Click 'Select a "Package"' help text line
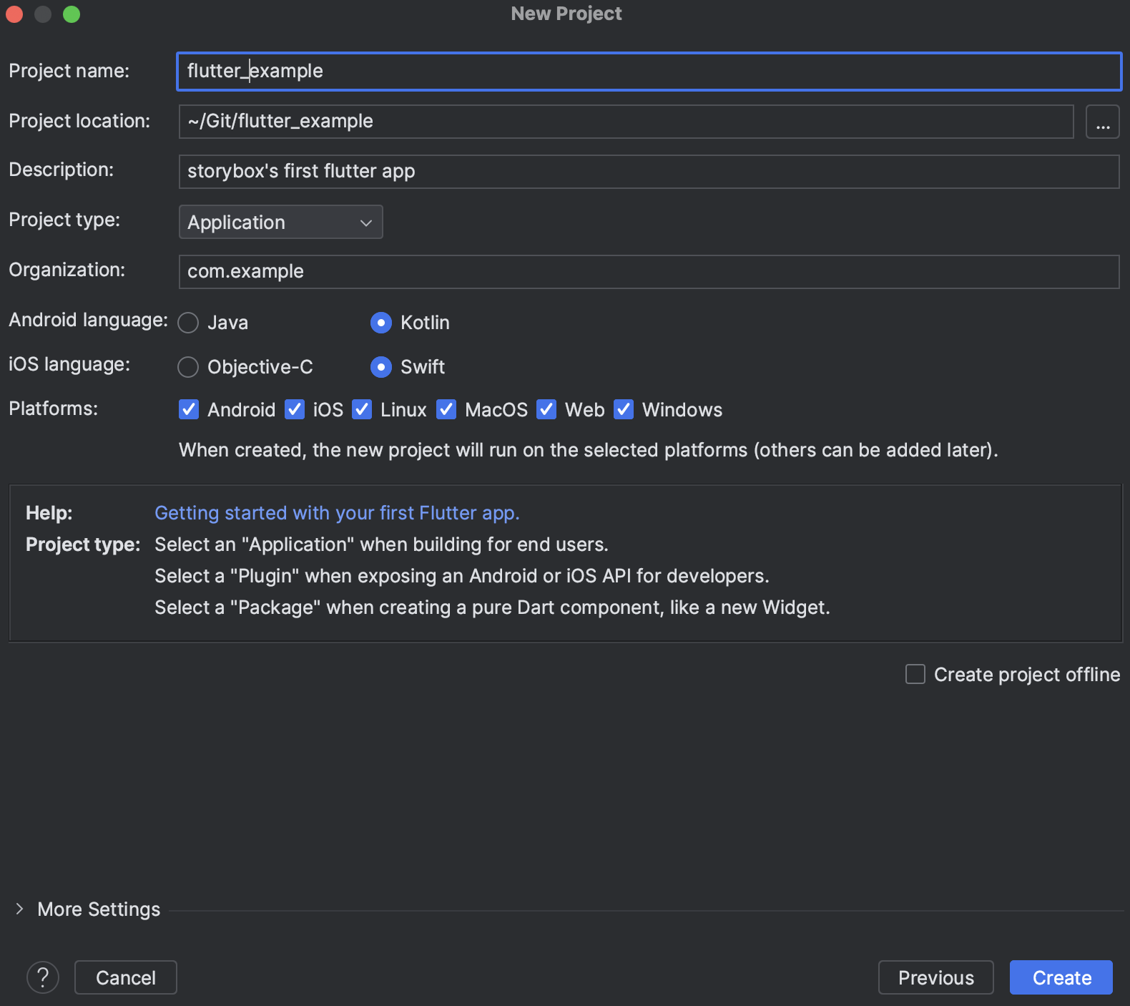Image resolution: width=1130 pixels, height=1006 pixels. [x=492, y=607]
